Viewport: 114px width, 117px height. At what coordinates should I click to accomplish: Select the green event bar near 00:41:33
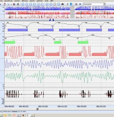pos(58,42)
